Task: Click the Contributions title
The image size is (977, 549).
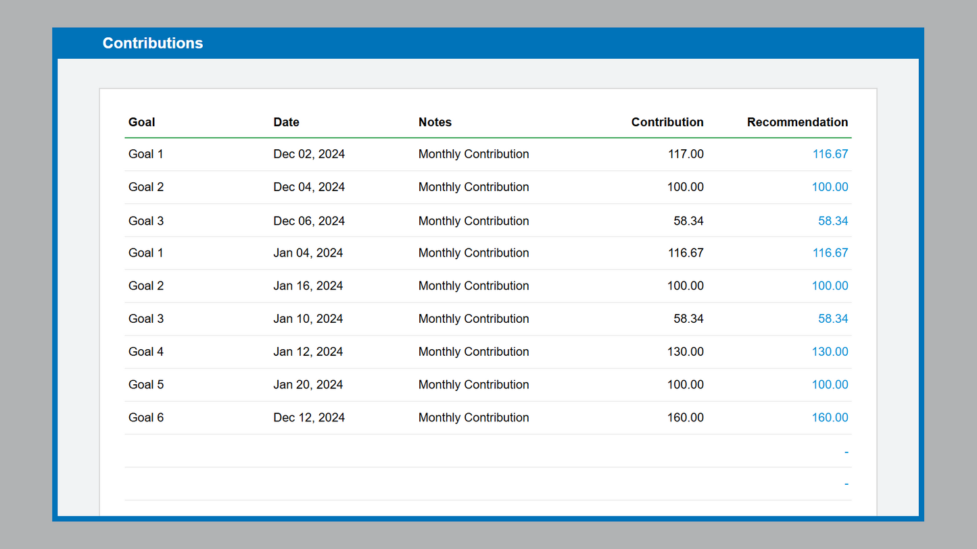Action: tap(153, 43)
